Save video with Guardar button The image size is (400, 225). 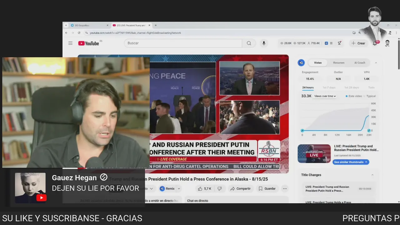[x=267, y=188]
